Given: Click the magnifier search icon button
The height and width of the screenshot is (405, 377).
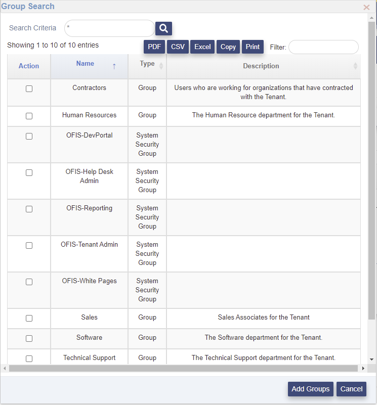Looking at the screenshot, I should (163, 28).
